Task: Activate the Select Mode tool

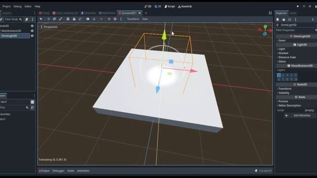Action: coord(41,19)
